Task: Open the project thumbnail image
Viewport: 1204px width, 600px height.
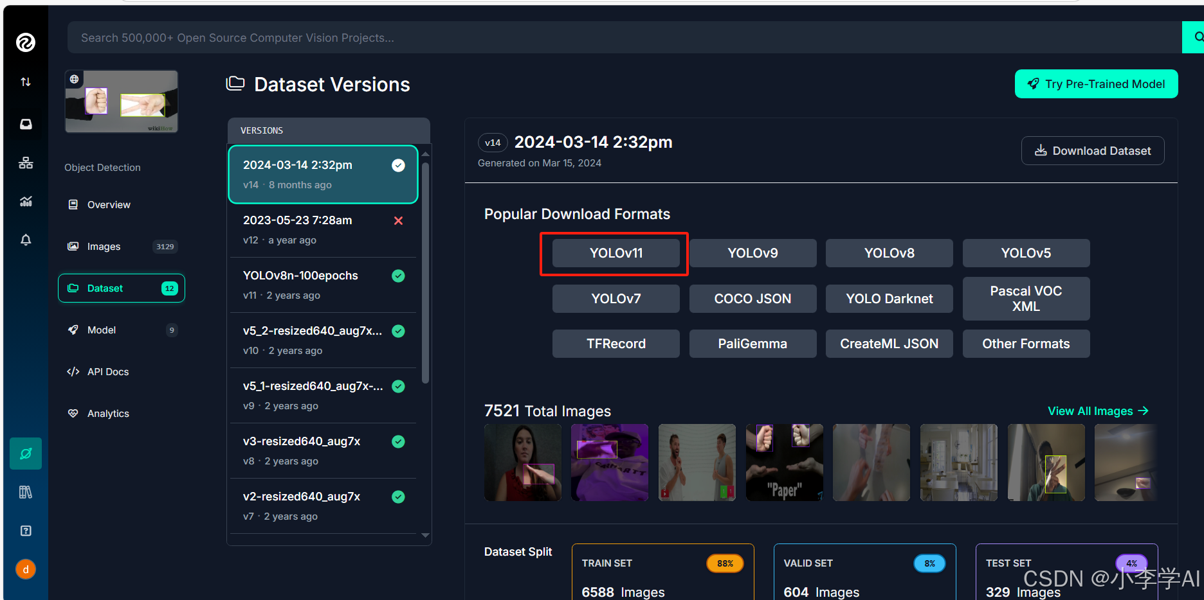Action: click(x=122, y=101)
